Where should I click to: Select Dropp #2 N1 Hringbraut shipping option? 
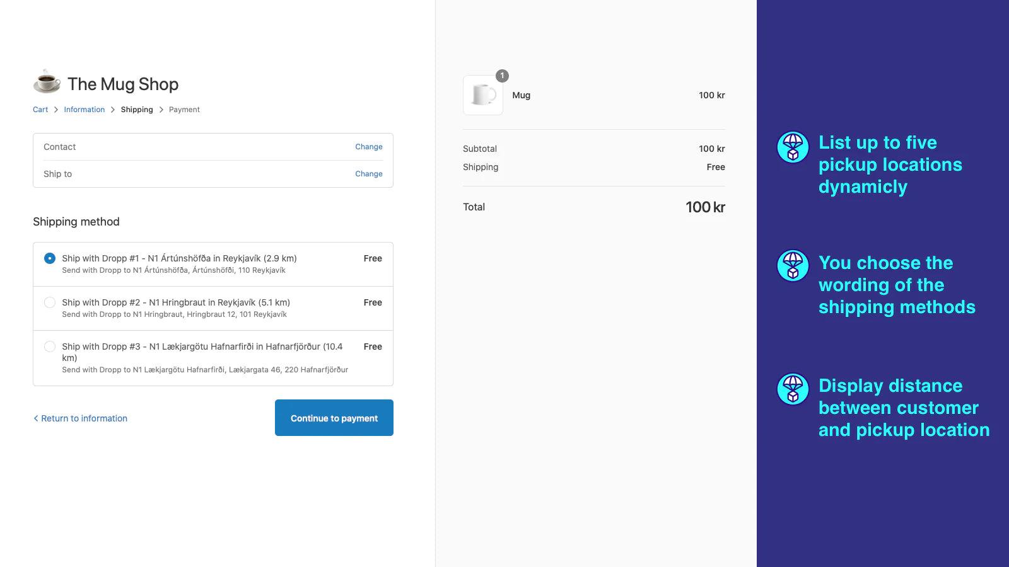[x=50, y=302]
